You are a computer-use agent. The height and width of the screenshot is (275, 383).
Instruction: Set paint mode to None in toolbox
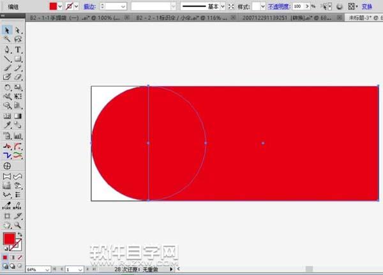point(19,257)
